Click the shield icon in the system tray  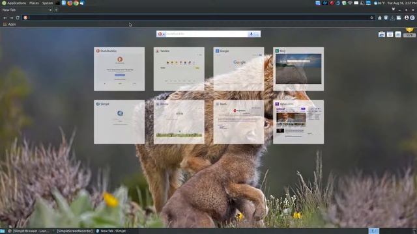click(344, 3)
